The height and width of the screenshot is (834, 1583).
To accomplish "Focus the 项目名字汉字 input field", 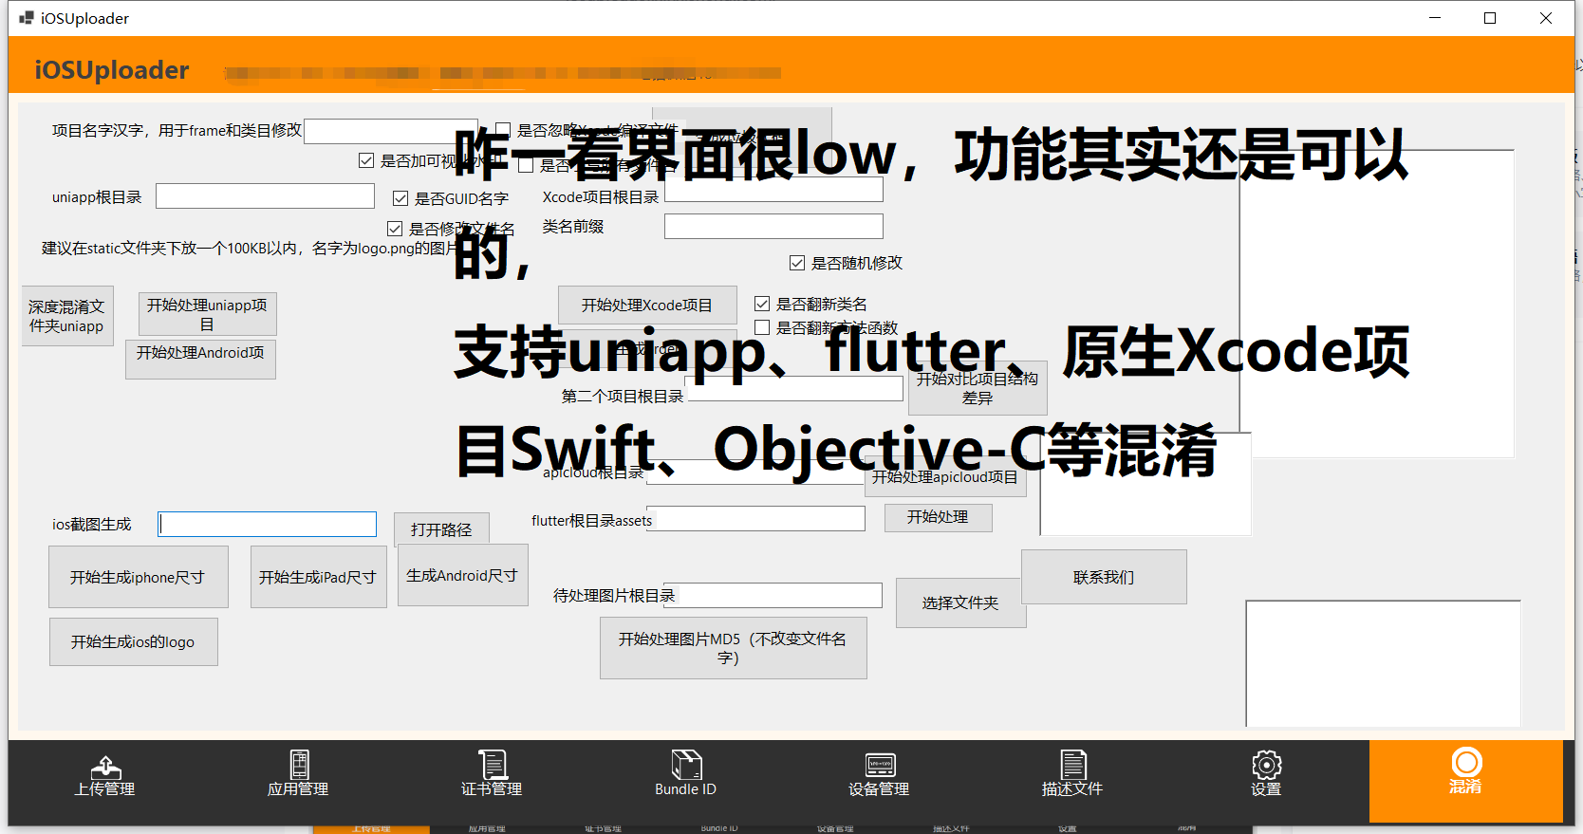I will (x=391, y=131).
